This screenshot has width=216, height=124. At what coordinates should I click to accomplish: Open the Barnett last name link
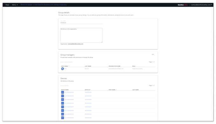pos(87,69)
